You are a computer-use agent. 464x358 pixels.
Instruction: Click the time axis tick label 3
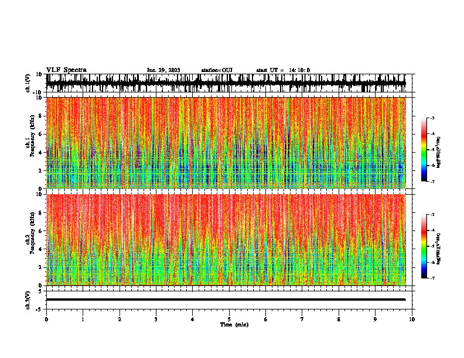pos(156,319)
